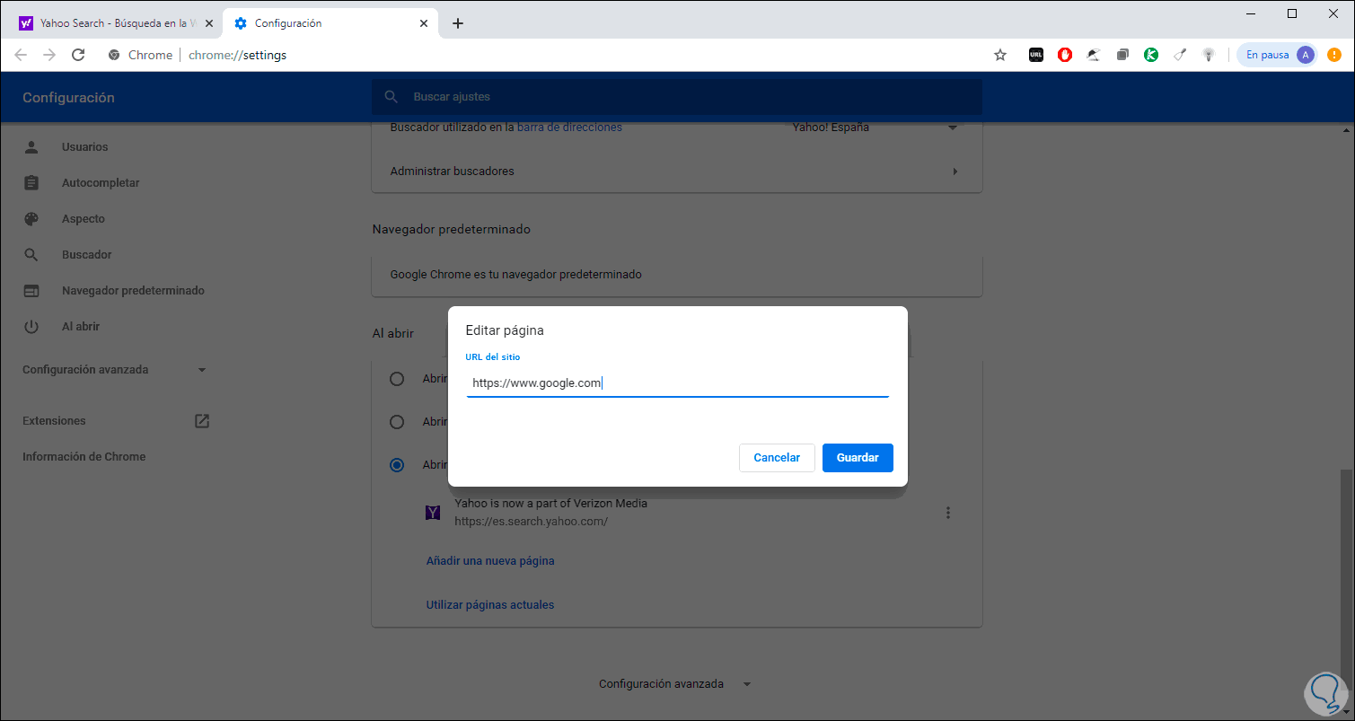
Task: Open the black URL extension icon
Action: [x=1035, y=55]
